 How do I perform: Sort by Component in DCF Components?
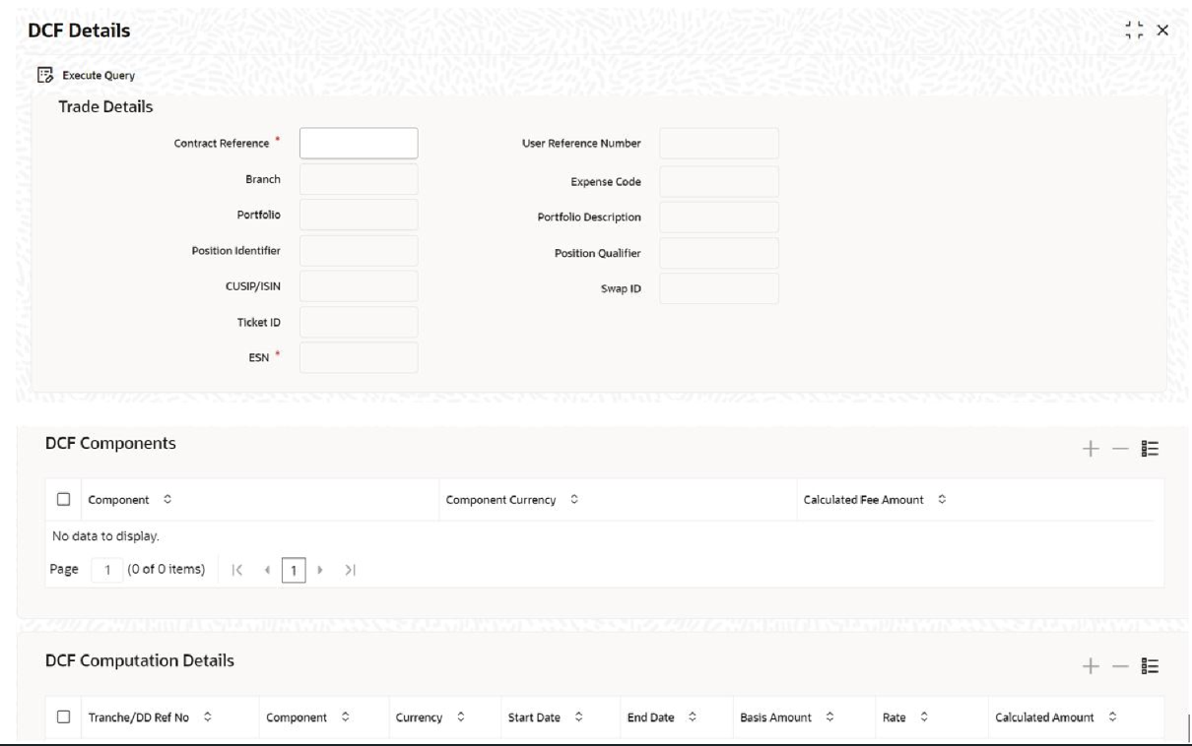tap(166, 500)
